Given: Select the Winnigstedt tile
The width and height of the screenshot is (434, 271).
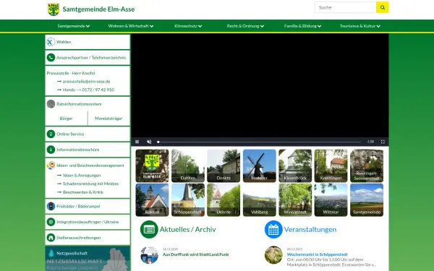Looking at the screenshot, I should tap(295, 199).
